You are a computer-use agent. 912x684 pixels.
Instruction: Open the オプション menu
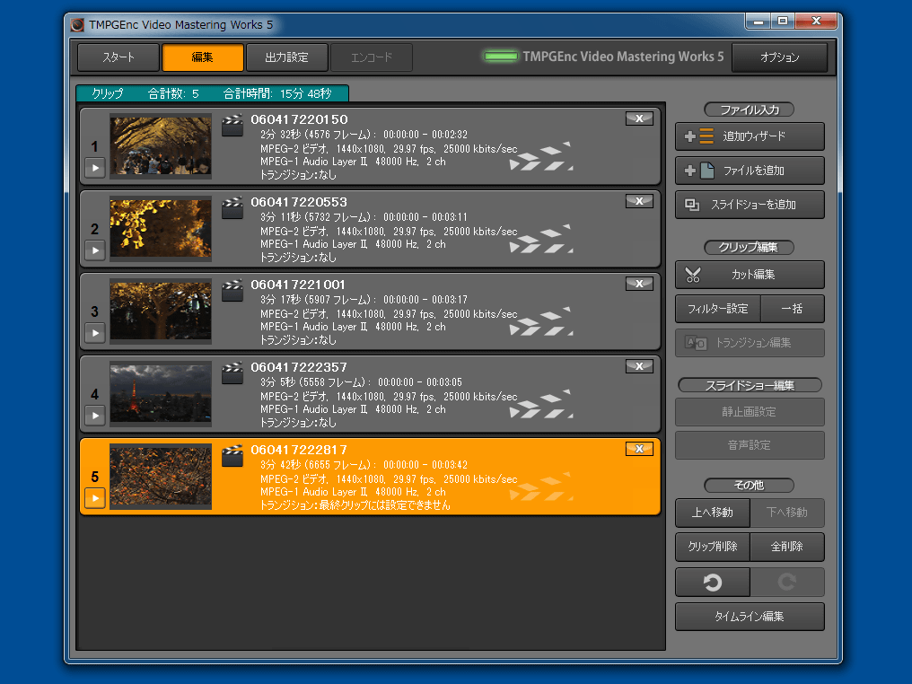pos(779,57)
